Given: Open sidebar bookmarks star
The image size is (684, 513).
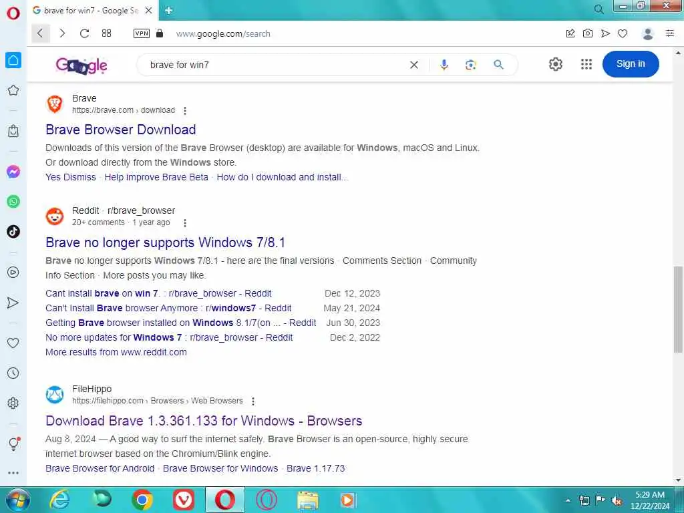Looking at the screenshot, I should (x=13, y=90).
